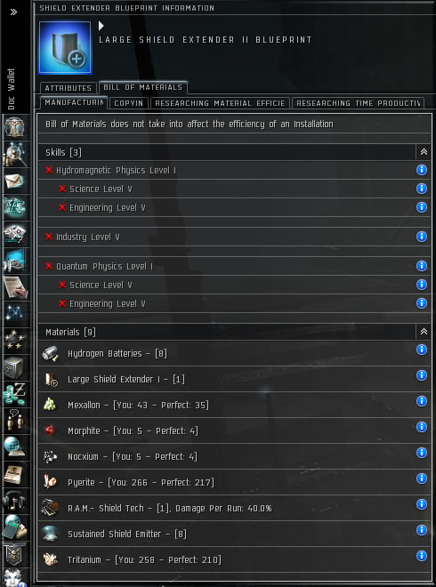Collapse the Skills [3] section

click(x=424, y=152)
